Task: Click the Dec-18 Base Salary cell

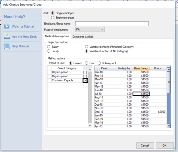Action: 141,112
